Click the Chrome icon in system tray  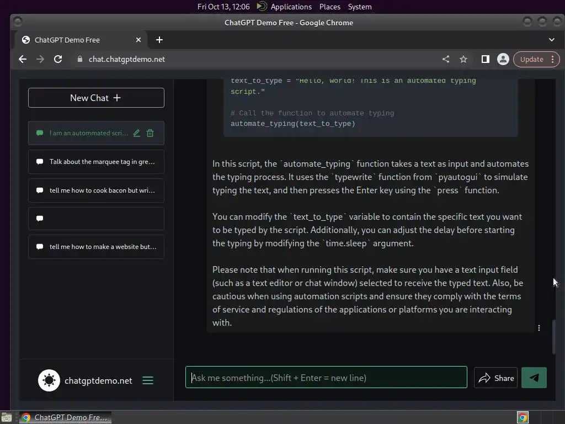523,417
